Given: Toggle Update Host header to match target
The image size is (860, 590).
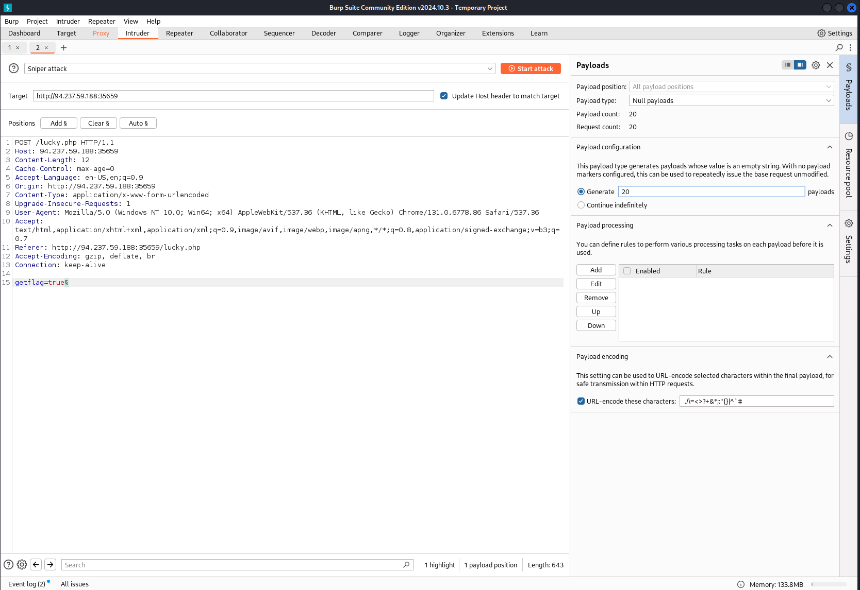Looking at the screenshot, I should pyautogui.click(x=444, y=96).
